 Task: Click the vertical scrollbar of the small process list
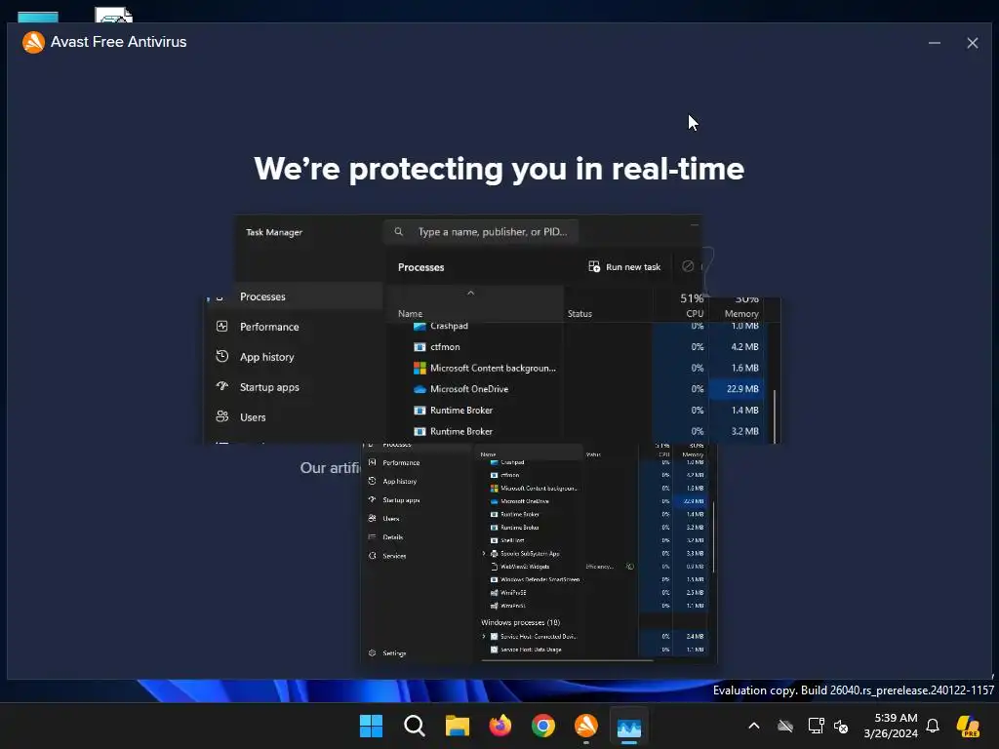pyautogui.click(x=713, y=536)
